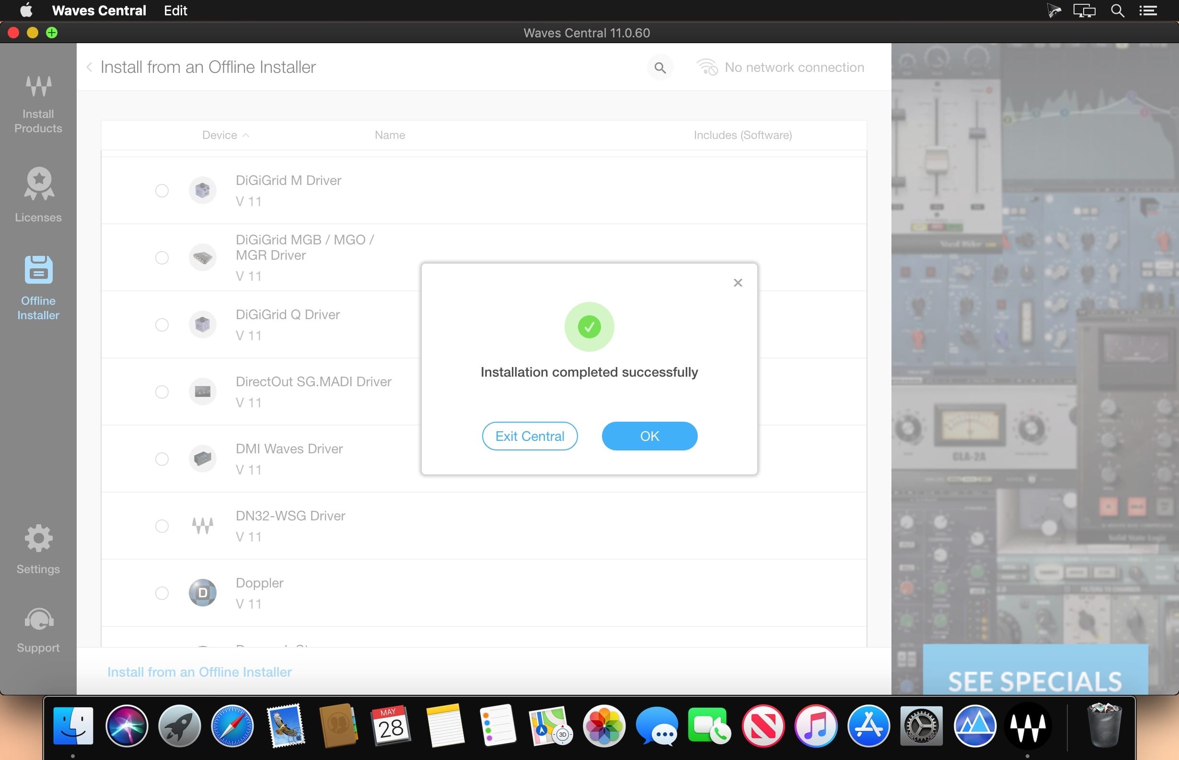Viewport: 1179px width, 760px height.
Task: Launch Safari from the dock
Action: [x=232, y=725]
